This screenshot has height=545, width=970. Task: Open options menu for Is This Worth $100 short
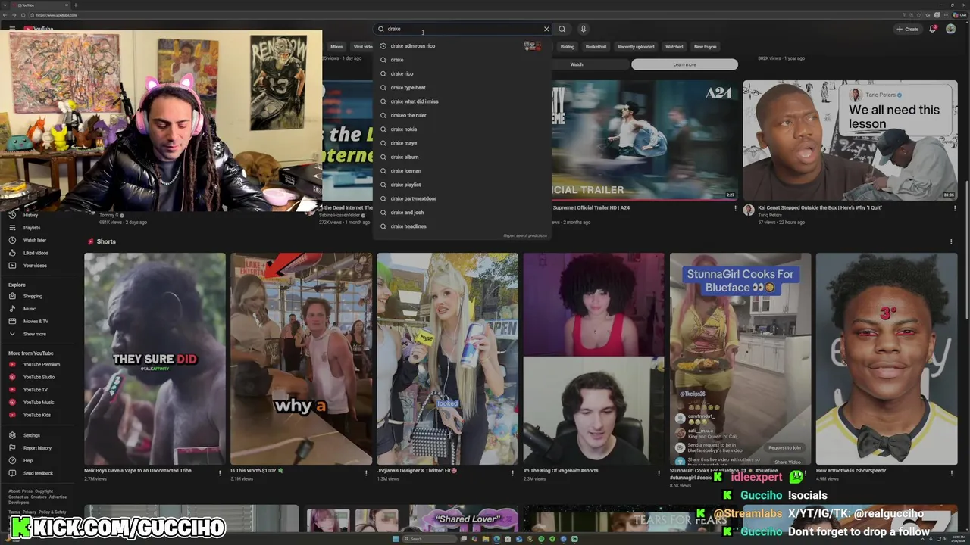366,473
